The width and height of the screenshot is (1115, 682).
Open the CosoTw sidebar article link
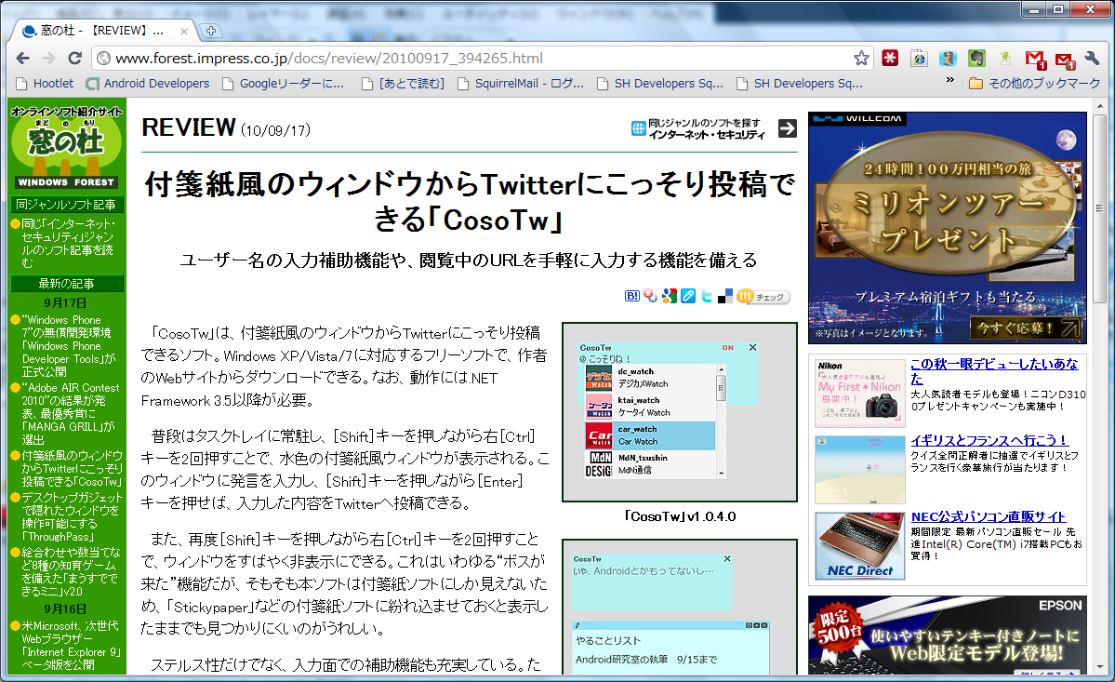click(x=71, y=468)
